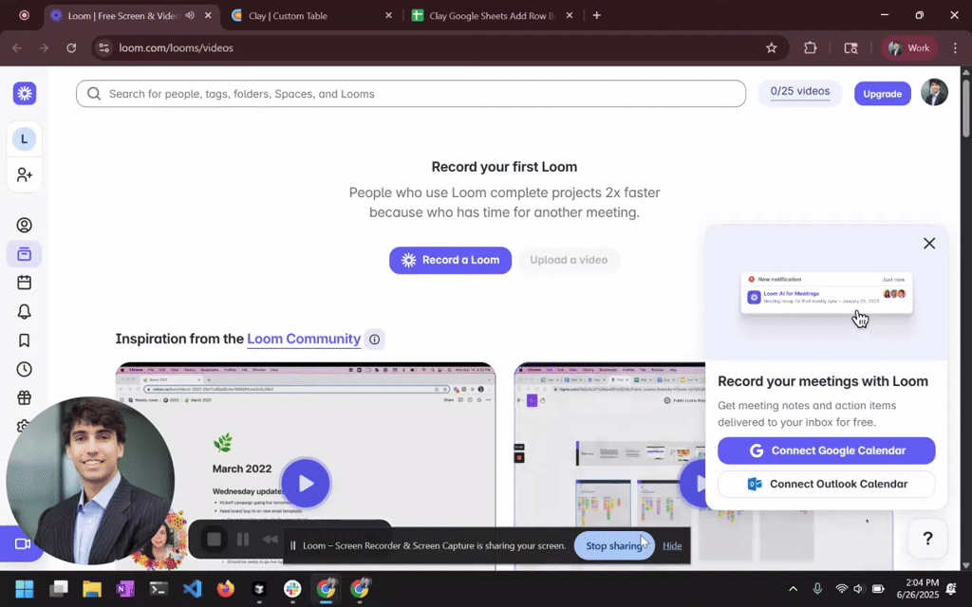Open the gift rewards sidebar icon
Screen dimensions: 972x607
[x=25, y=398]
